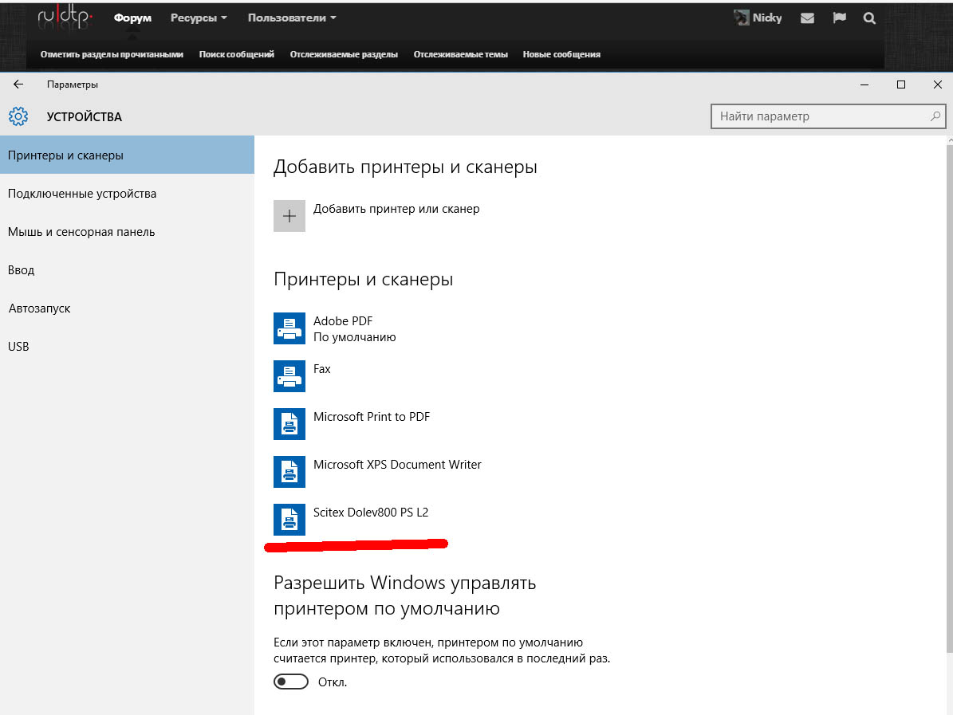Image resolution: width=953 pixels, height=715 pixels.
Task: Click the Параметры window title
Action: (x=73, y=84)
